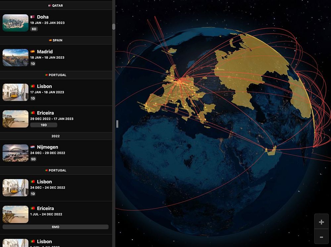
Task: Click the panel divider handle
Action: coord(117,124)
